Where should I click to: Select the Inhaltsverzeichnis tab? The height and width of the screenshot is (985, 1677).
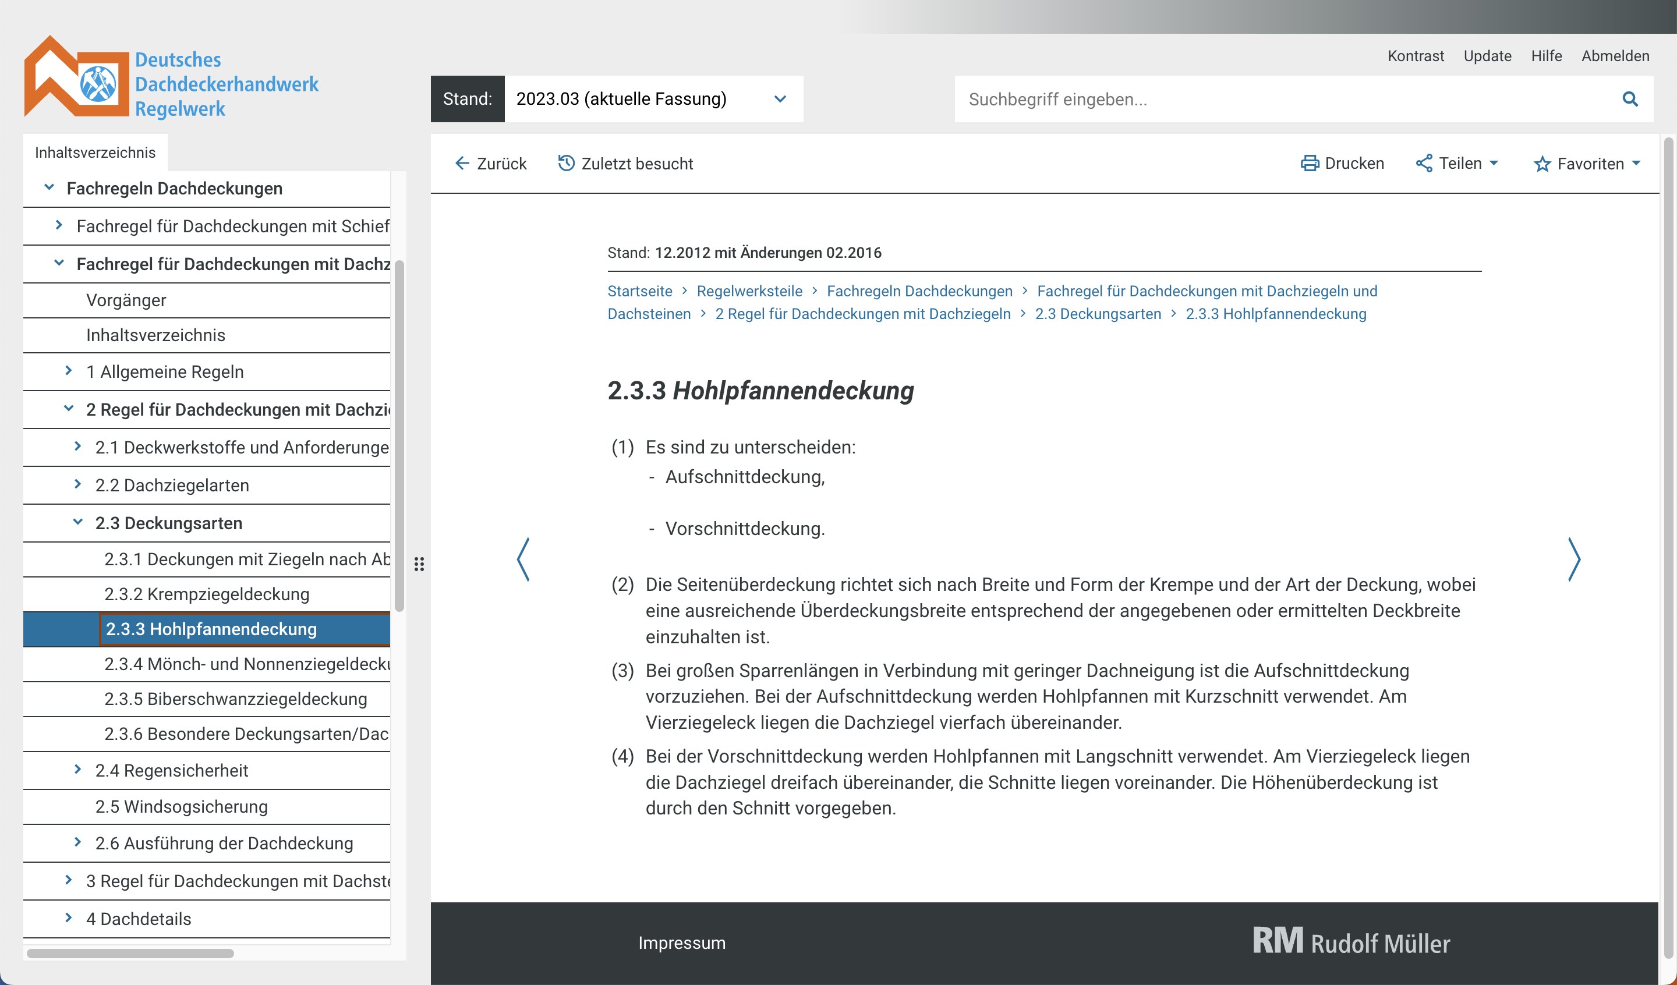95,153
